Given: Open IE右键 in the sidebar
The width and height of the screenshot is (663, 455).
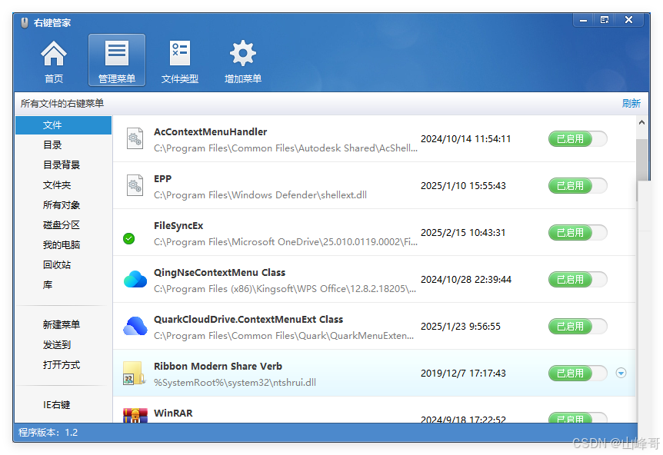Looking at the screenshot, I should pos(56,405).
